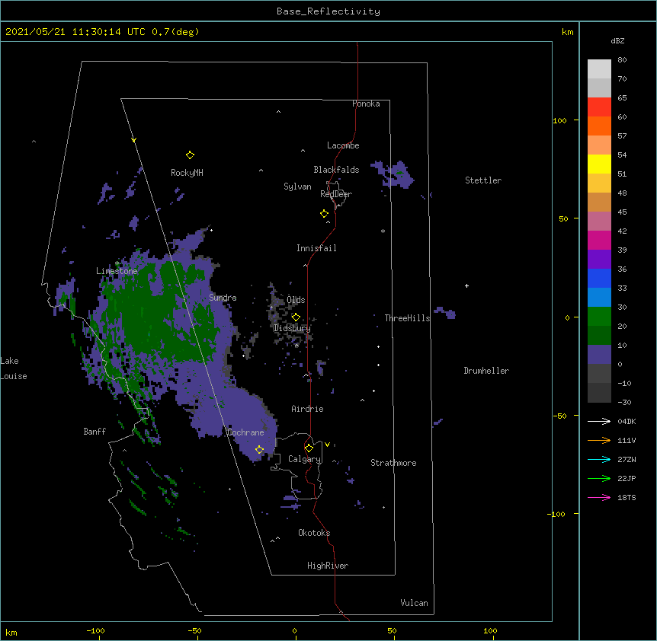This screenshot has height=641, width=657.
Task: Click the Calgary city label
Action: (x=304, y=459)
